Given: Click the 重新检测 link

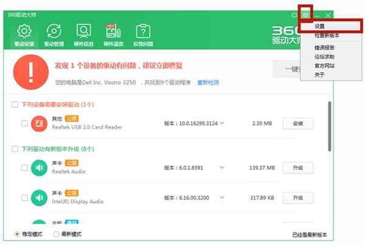Looking at the screenshot, I should point(208,83).
